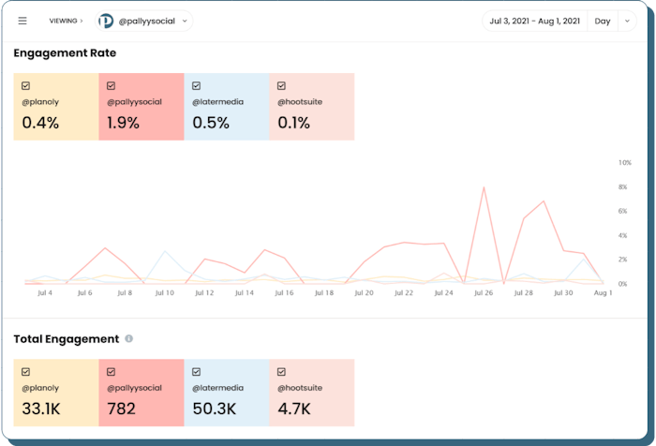The image size is (656, 446).
Task: Select the Day grouping option
Action: [x=603, y=21]
